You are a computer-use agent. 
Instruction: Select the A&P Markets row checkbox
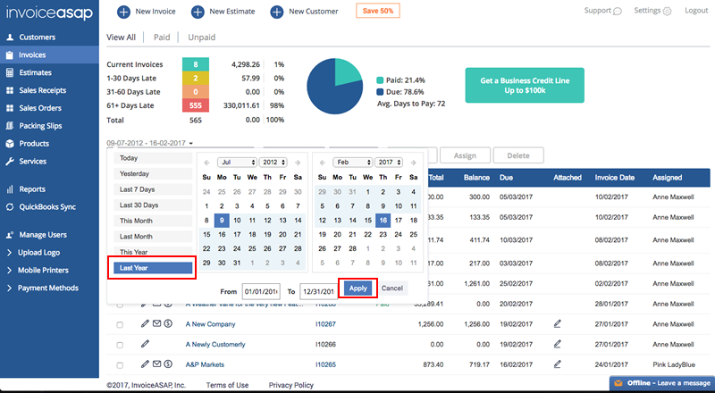point(120,364)
